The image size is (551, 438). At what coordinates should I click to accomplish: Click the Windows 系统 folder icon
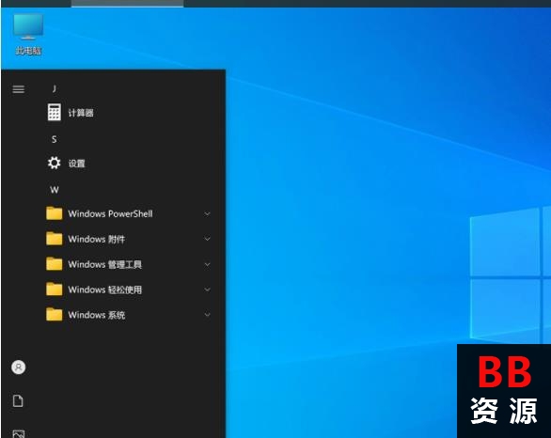[55, 315]
